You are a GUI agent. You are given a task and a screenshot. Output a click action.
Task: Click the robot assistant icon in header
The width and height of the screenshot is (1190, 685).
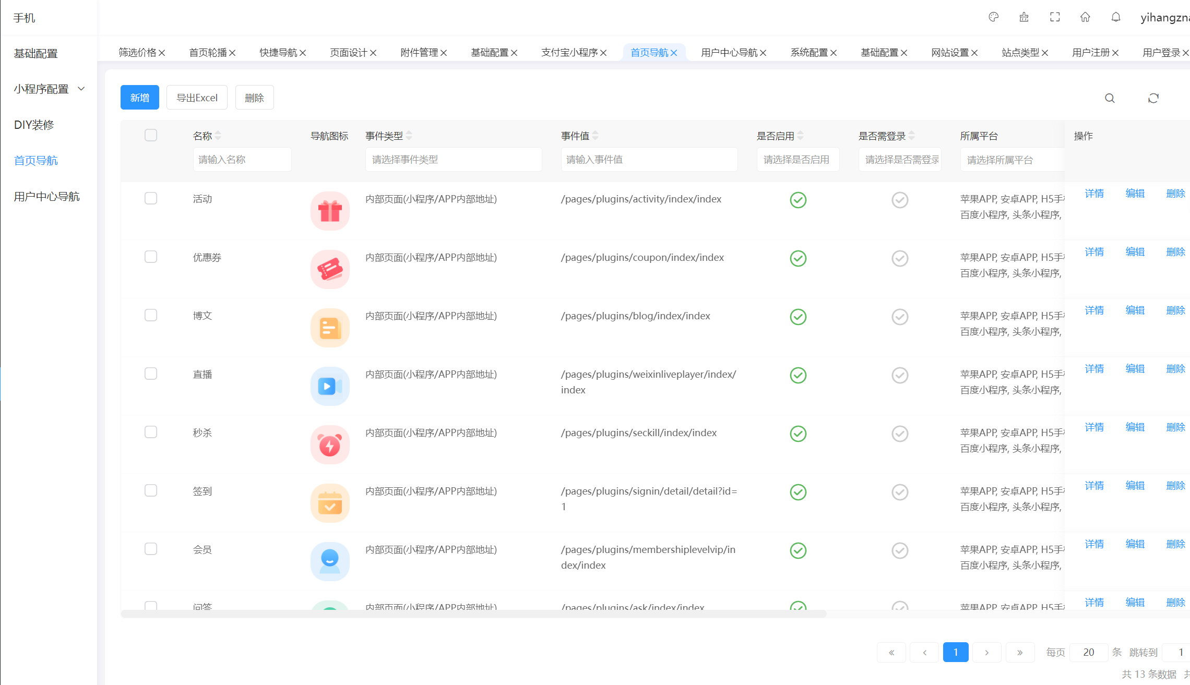click(1024, 17)
